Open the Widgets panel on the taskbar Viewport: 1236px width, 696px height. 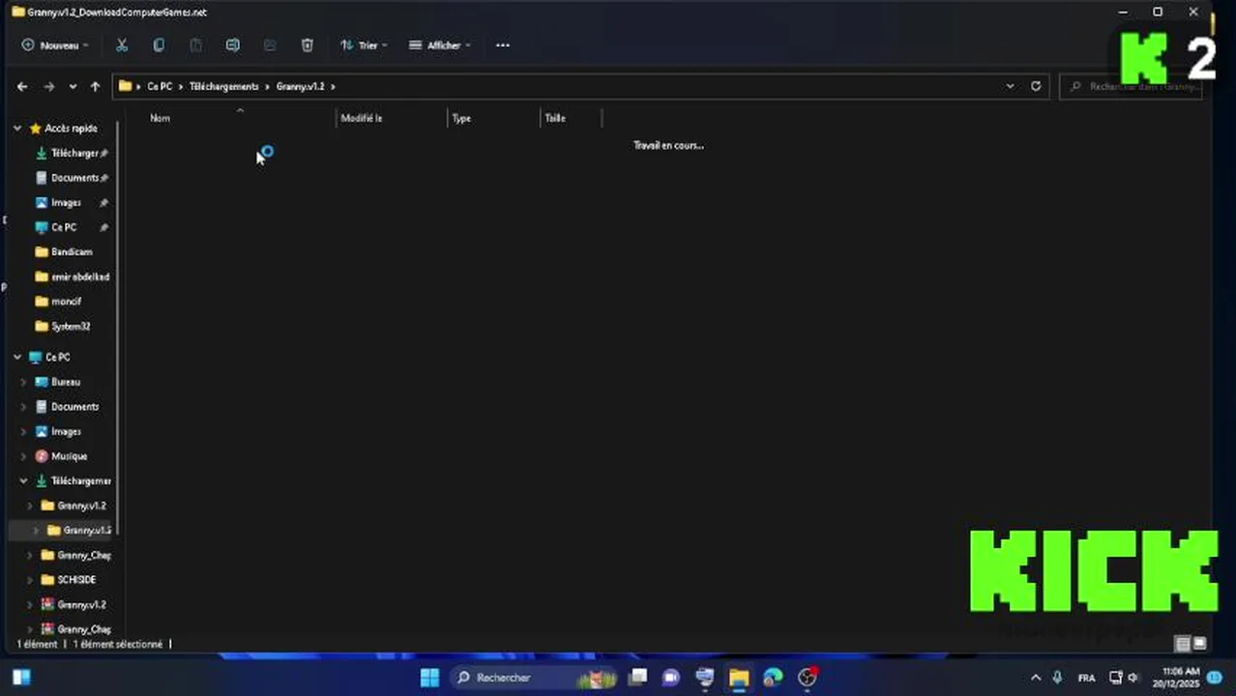20,678
